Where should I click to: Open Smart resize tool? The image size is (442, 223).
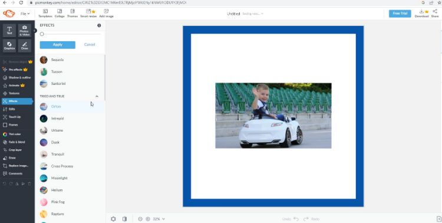88,13
